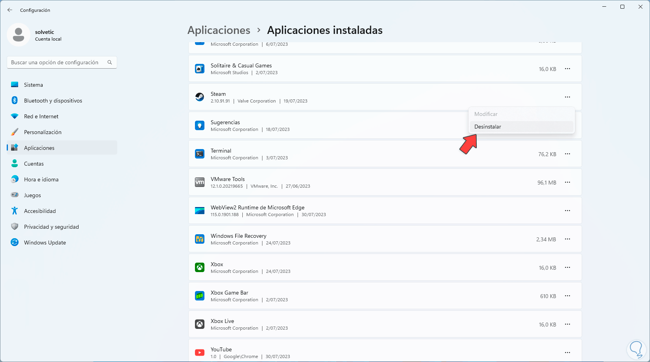Click the Sugerencias lightbulb icon
The image size is (650, 362).
(200, 125)
